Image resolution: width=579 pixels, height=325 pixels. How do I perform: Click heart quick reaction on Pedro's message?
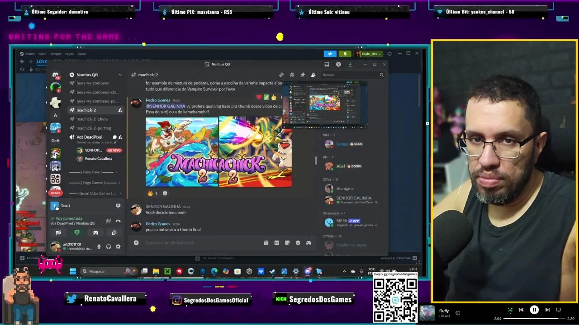pyautogui.click(x=259, y=97)
